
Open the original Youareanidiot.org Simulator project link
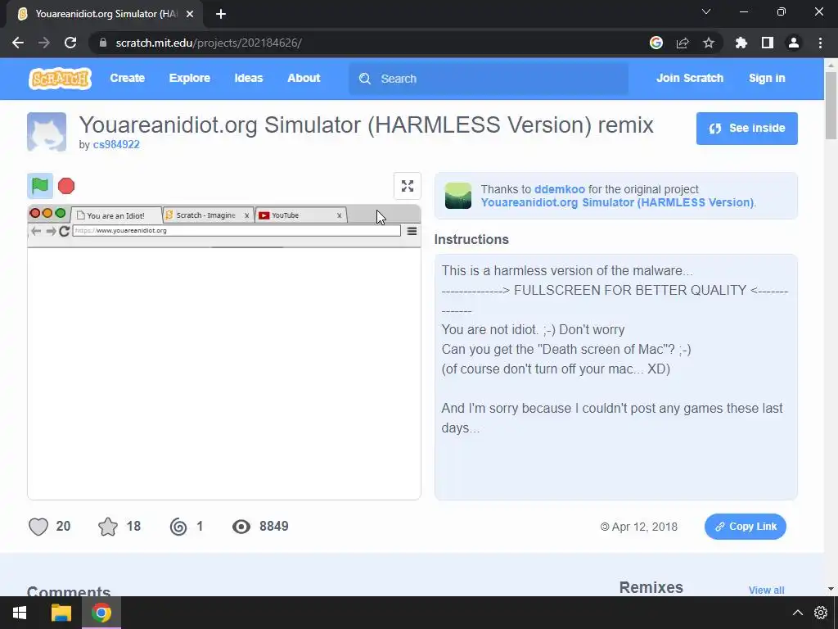[617, 203]
